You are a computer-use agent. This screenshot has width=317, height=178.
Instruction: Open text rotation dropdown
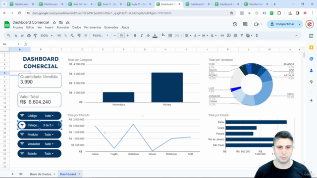213,36
